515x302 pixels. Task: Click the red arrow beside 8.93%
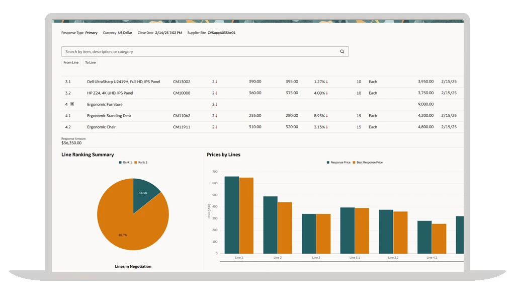(x=326, y=116)
